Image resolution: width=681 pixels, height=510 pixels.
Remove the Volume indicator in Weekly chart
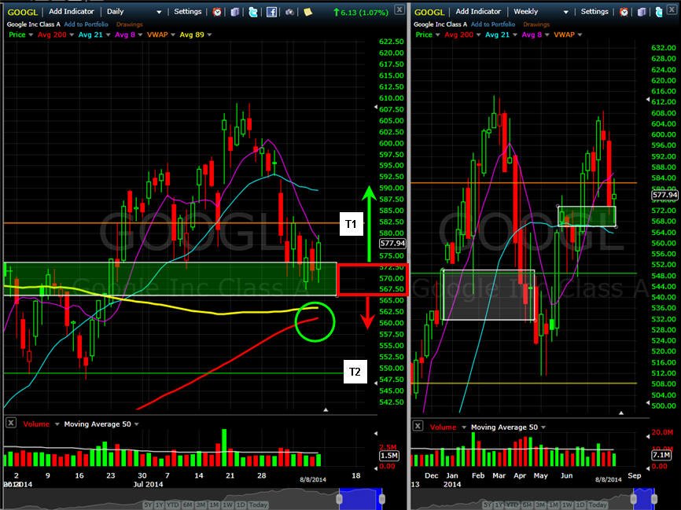[x=418, y=426]
